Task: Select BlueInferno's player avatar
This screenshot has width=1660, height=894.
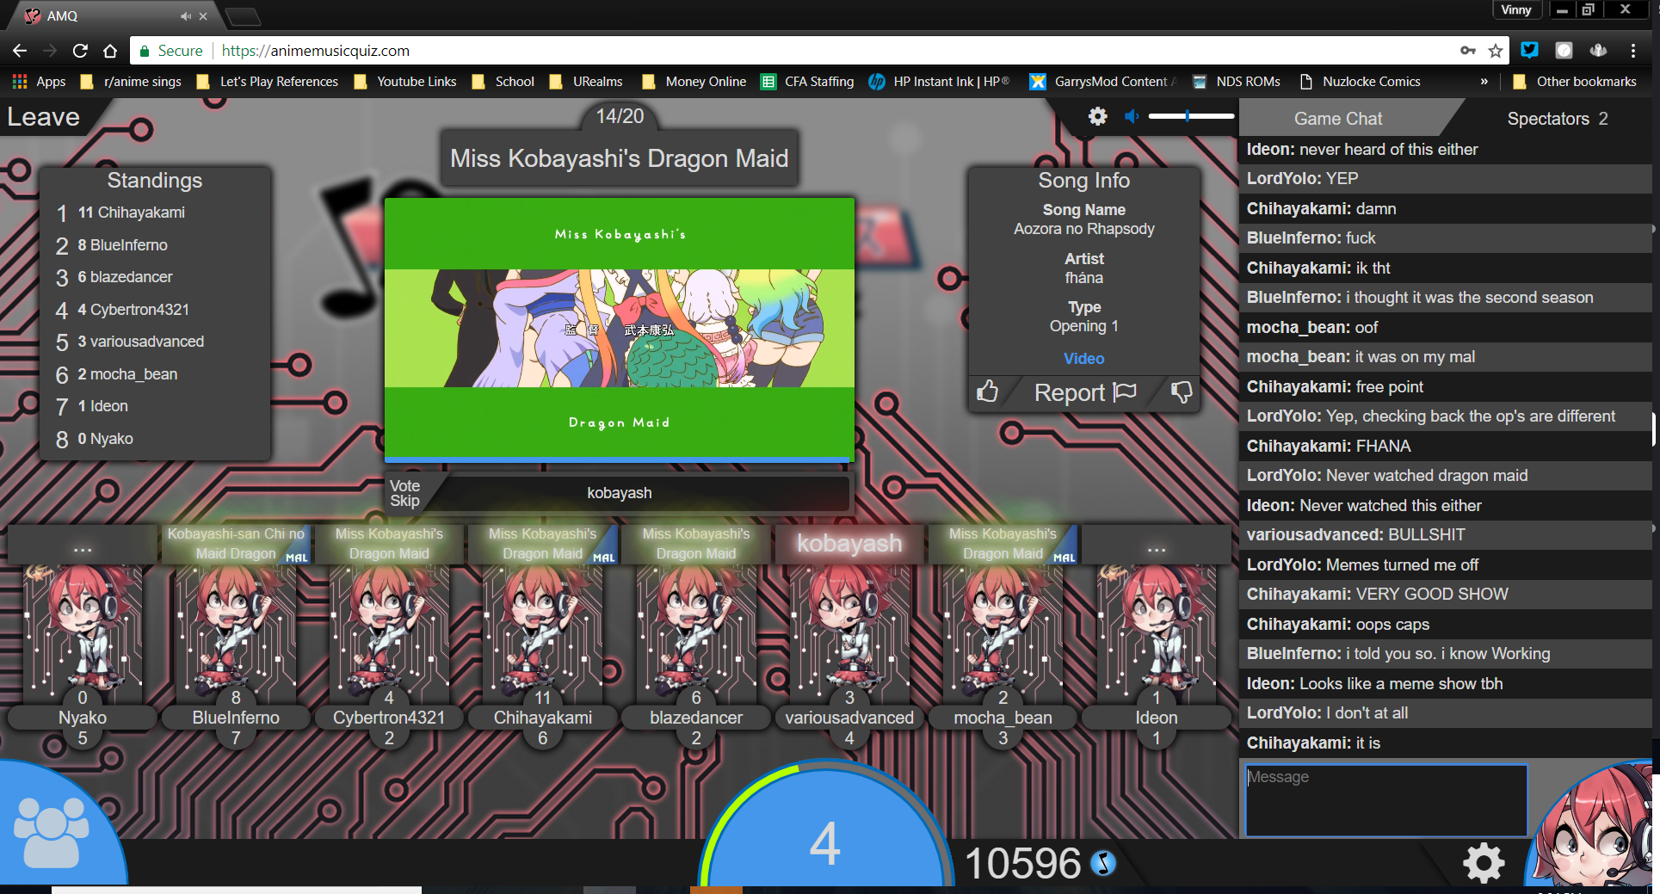Action: click(236, 632)
